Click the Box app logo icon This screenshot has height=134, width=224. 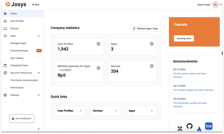209,126
